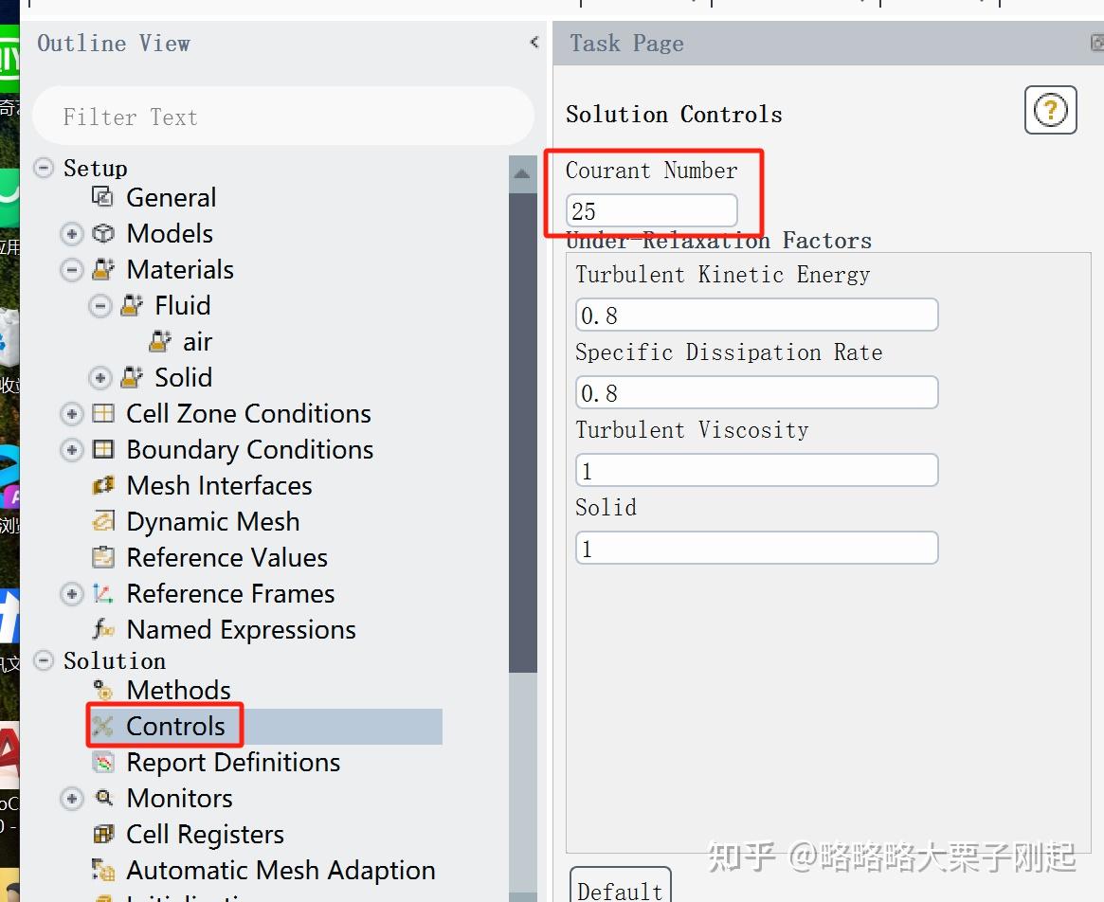Screen dimensions: 1104x902
Task: Expand the Solid materials node
Action: click(x=100, y=378)
